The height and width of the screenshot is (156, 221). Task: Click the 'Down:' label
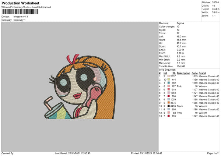[x=162, y=46]
